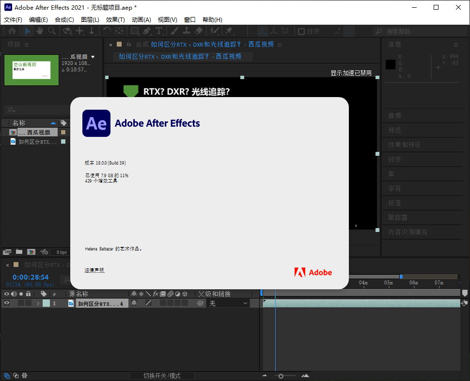The width and height of the screenshot is (470, 381).
Task: Click the timeline zoom slider handle
Action: (281, 376)
